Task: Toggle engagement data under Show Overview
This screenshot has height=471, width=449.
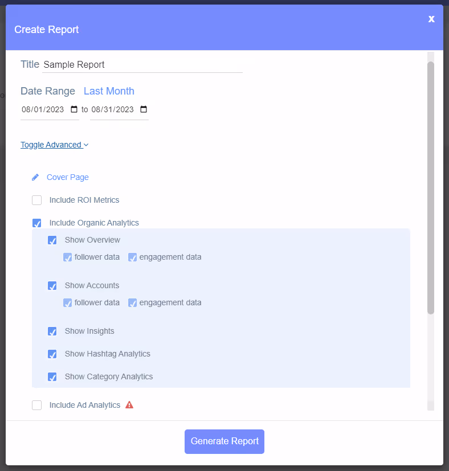Action: pos(132,257)
